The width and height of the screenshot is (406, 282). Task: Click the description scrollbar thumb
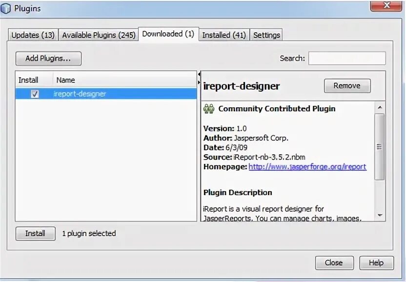(379, 147)
